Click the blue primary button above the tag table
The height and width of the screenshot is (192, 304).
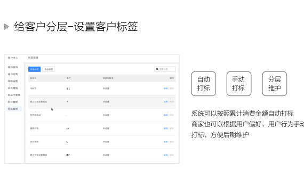click(34, 69)
